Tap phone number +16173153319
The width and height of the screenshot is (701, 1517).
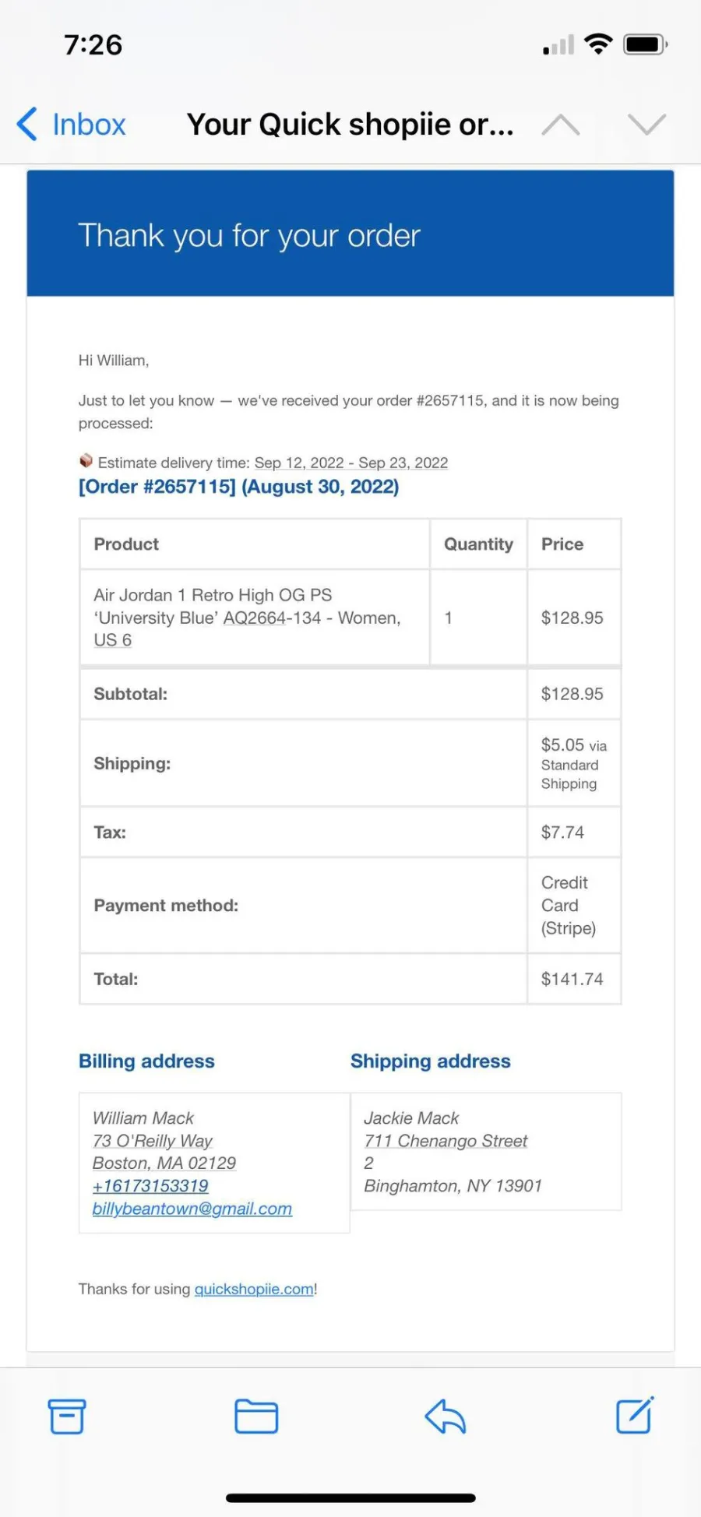[x=150, y=1185]
